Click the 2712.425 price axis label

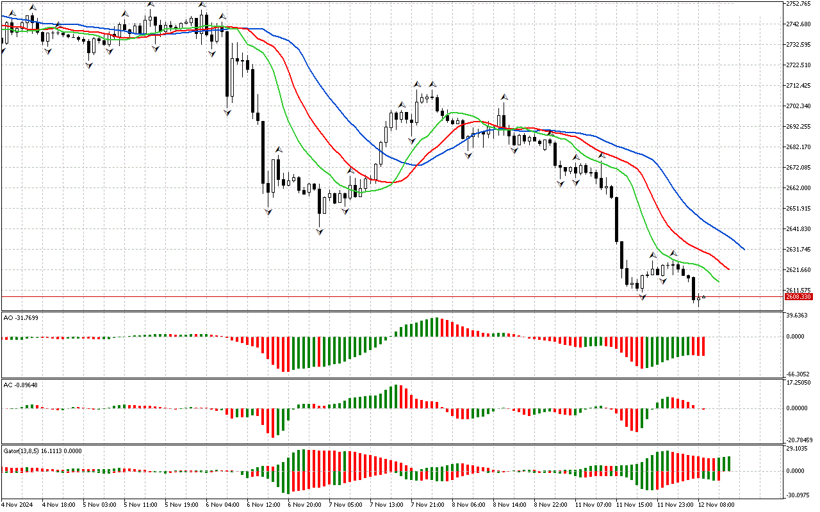799,86
